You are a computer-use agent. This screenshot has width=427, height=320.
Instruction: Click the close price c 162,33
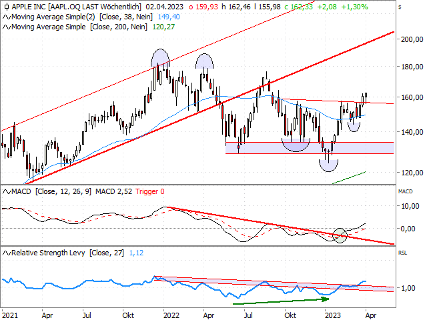(299, 7)
